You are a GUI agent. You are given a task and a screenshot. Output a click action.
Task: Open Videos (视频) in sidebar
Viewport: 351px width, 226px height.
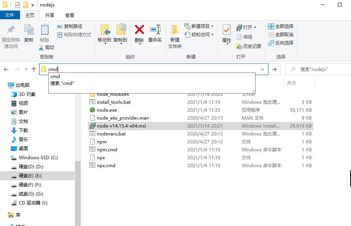[20, 103]
